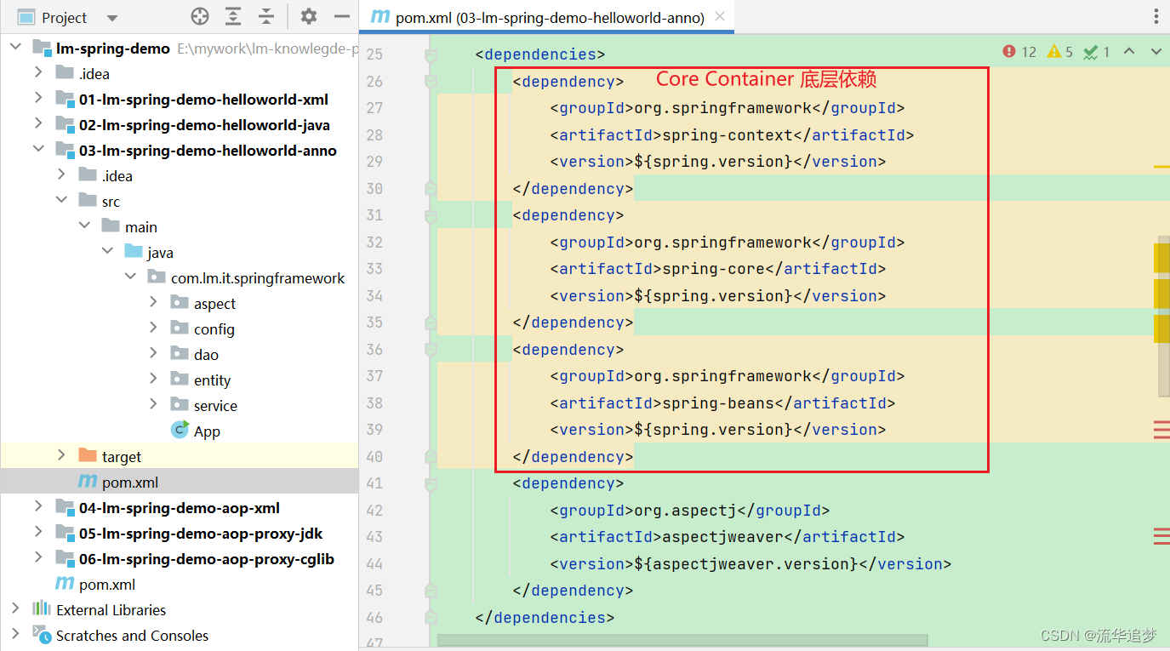Collapse the lm-spring-demo root project

15,48
